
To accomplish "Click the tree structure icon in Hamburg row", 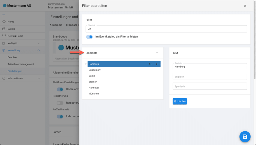I will point(150,64).
